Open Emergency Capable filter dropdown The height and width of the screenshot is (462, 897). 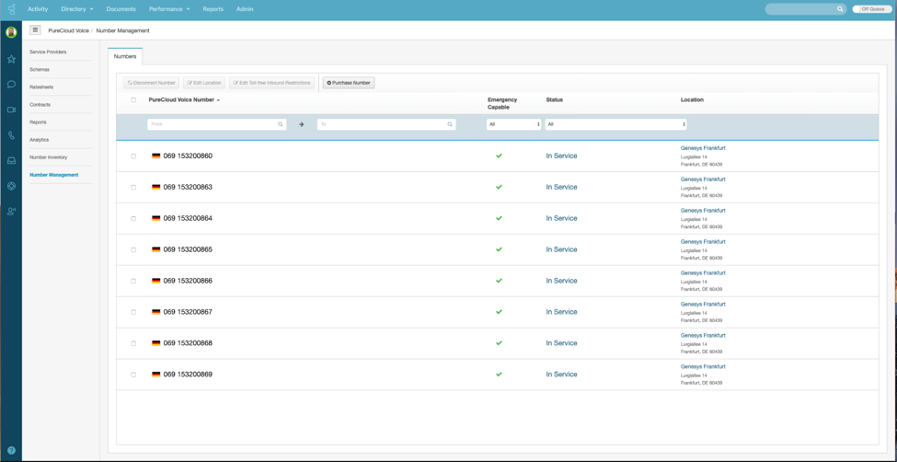coord(513,124)
